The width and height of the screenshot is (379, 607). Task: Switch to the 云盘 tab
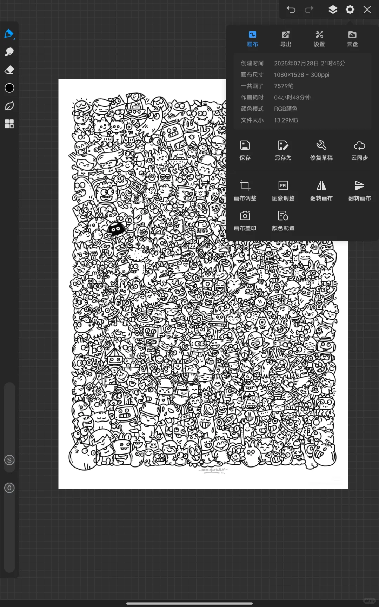point(352,39)
